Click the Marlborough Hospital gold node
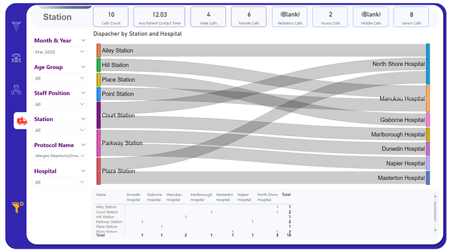449x252 pixels. coord(428,134)
